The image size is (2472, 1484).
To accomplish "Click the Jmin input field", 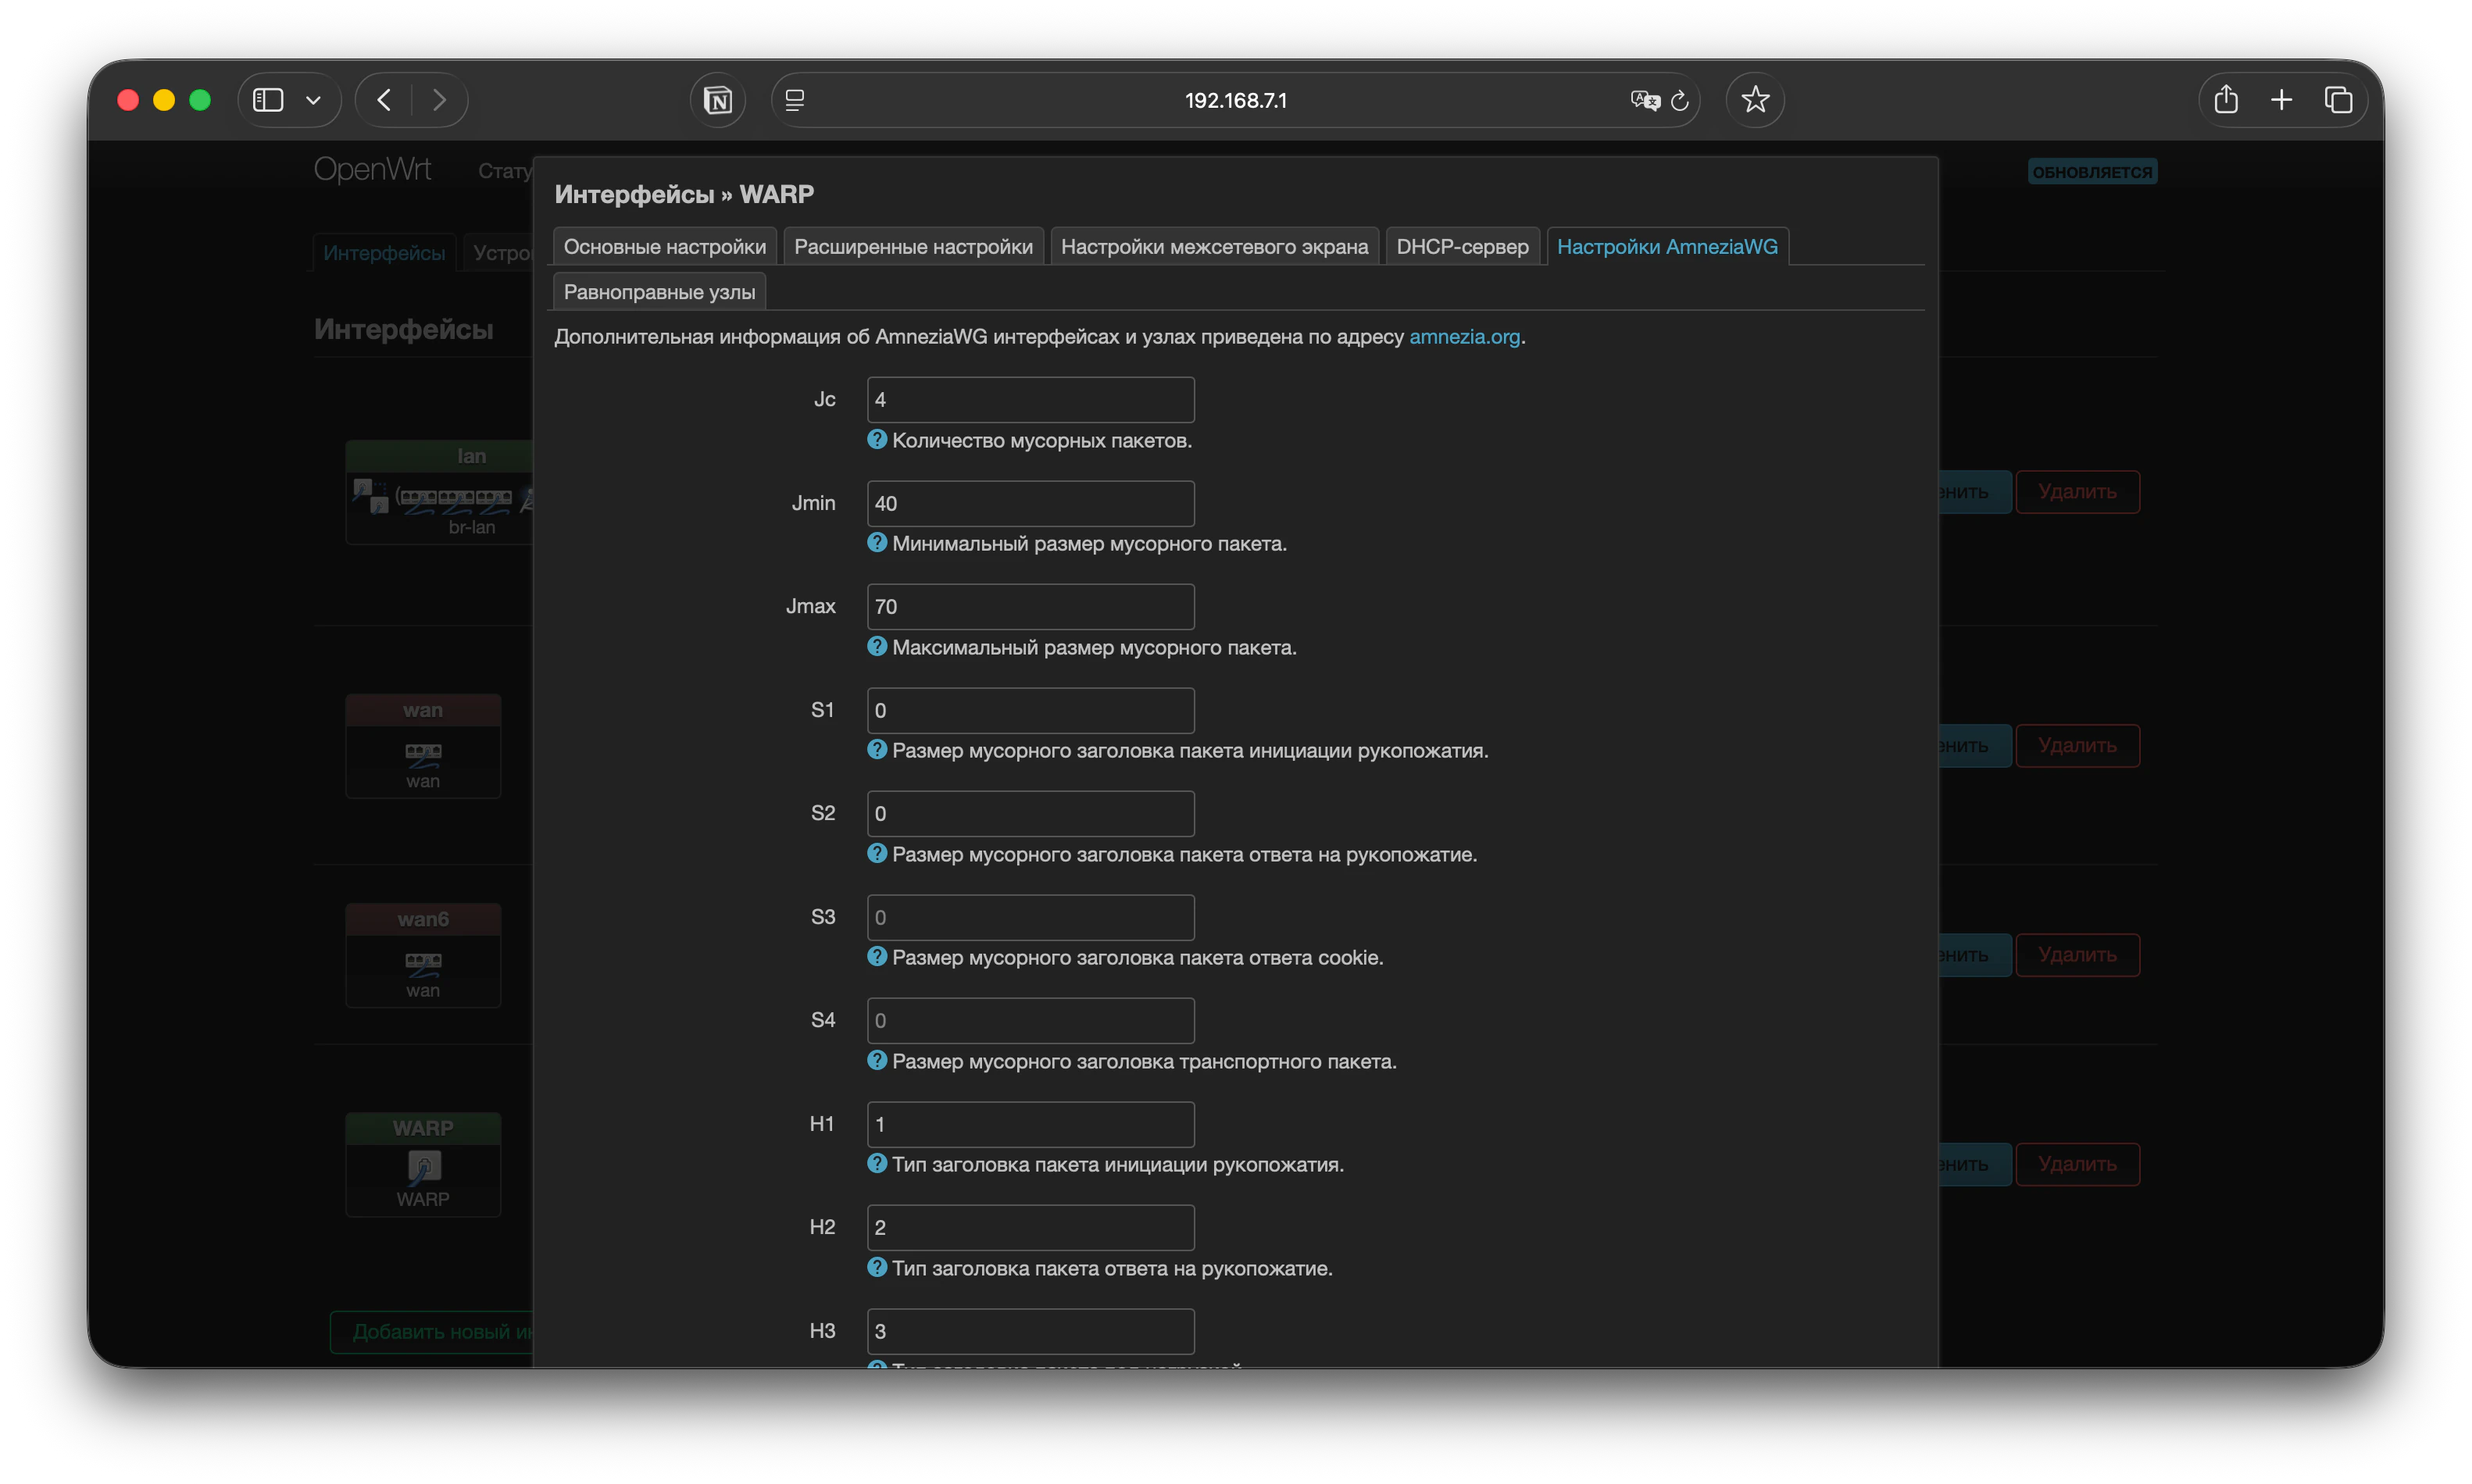I will pyautogui.click(x=1030, y=503).
